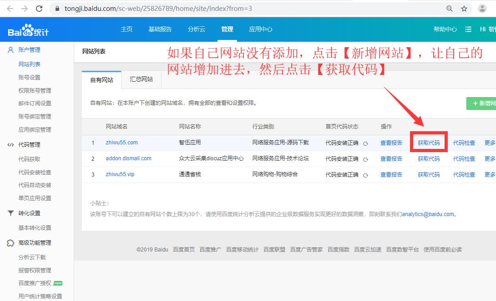The image size is (496, 301).
Task: Click 获取代码 for addon.dismall.com
Action: [x=429, y=159]
